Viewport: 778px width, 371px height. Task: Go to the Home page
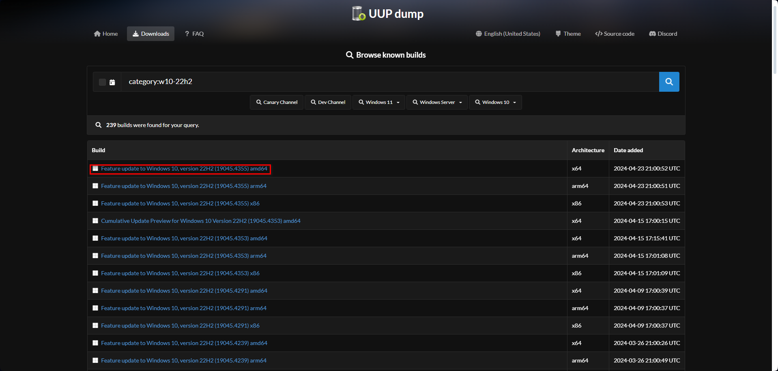[106, 34]
